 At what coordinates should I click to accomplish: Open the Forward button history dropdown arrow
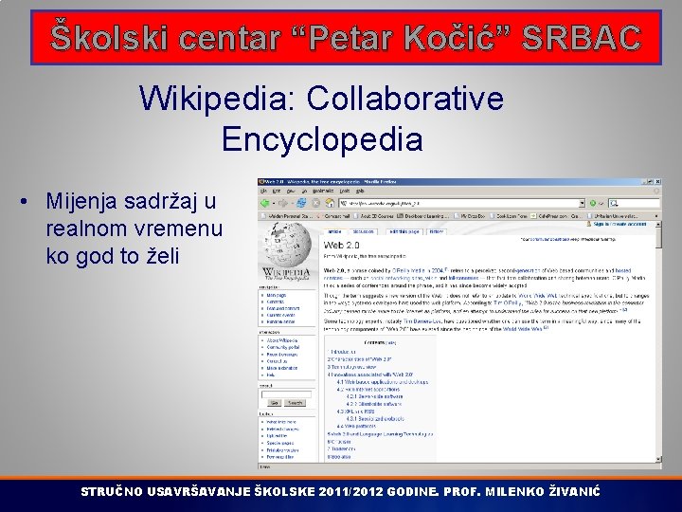[x=291, y=203]
